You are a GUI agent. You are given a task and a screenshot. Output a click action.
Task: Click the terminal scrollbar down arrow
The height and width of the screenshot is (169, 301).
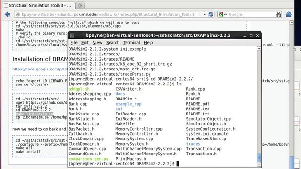(259, 164)
